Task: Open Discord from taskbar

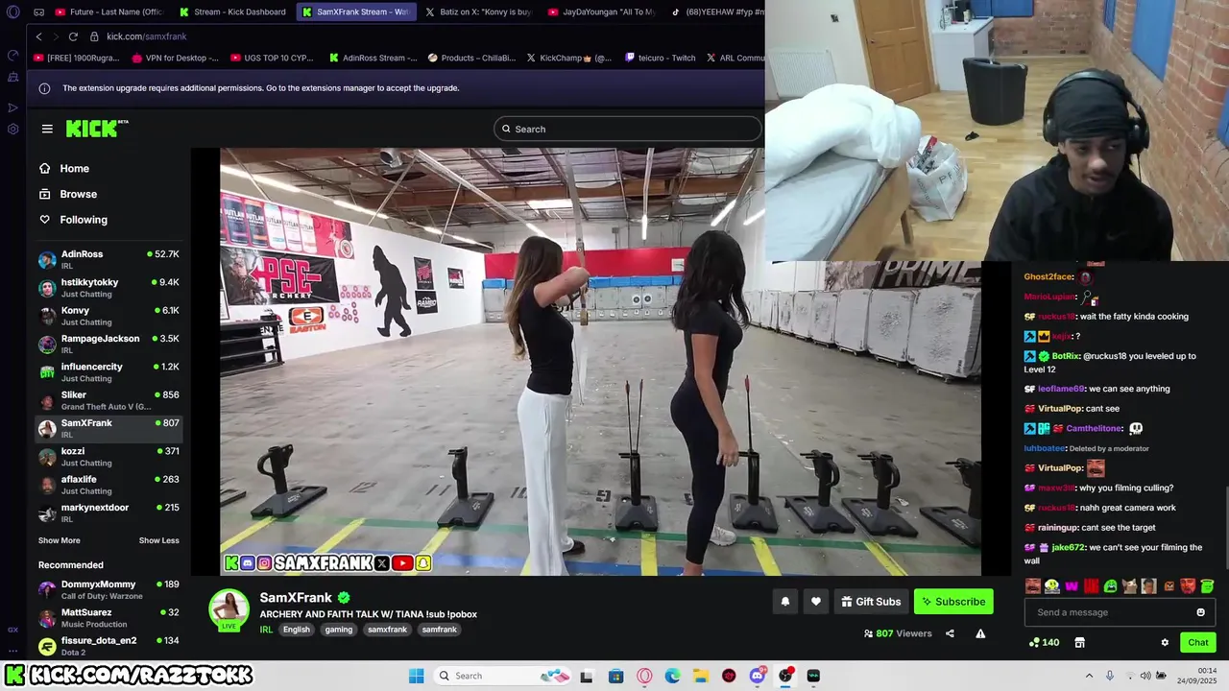Action: (x=758, y=676)
